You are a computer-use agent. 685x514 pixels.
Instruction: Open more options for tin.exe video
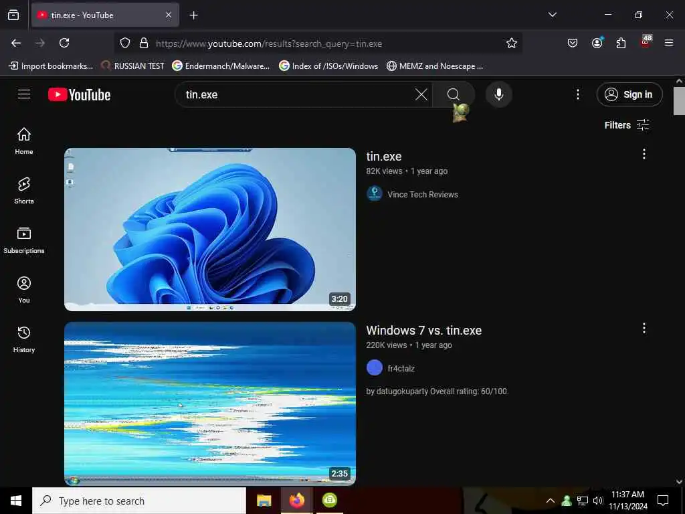pyautogui.click(x=644, y=154)
